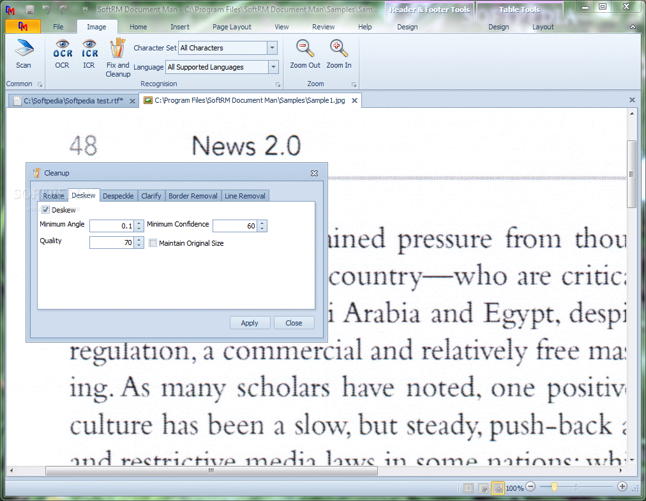Click the Save icon in the quick access toolbar
This screenshot has width=646, height=501.
(29, 9)
